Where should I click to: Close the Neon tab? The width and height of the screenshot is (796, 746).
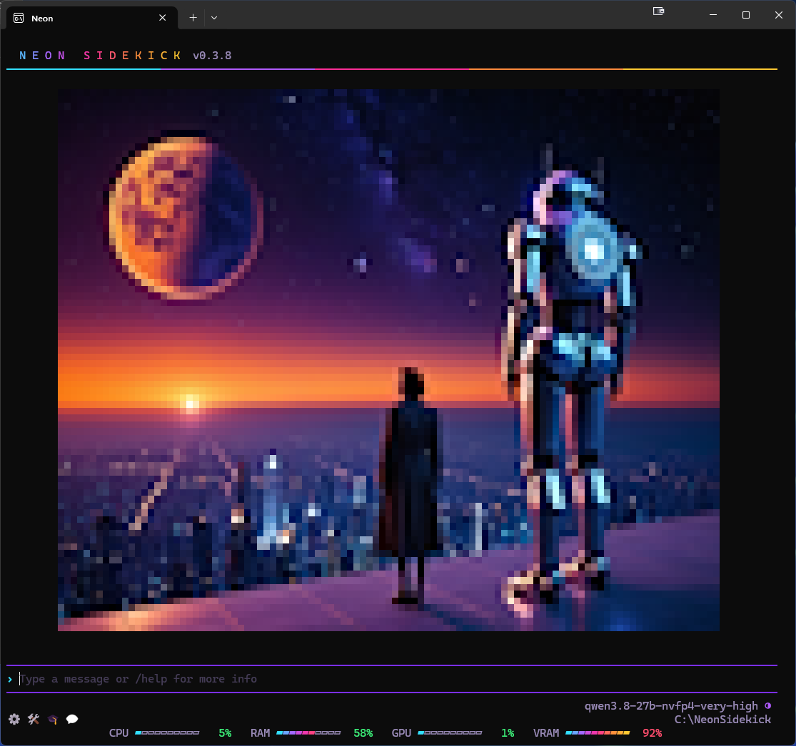(163, 18)
